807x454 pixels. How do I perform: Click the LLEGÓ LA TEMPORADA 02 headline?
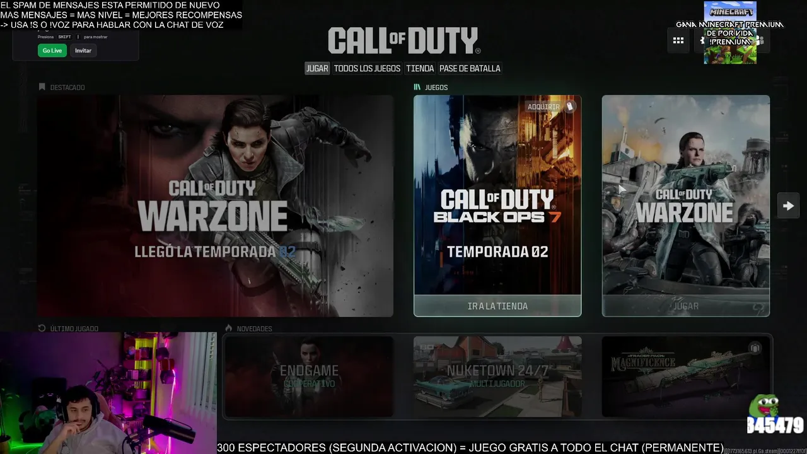point(215,252)
